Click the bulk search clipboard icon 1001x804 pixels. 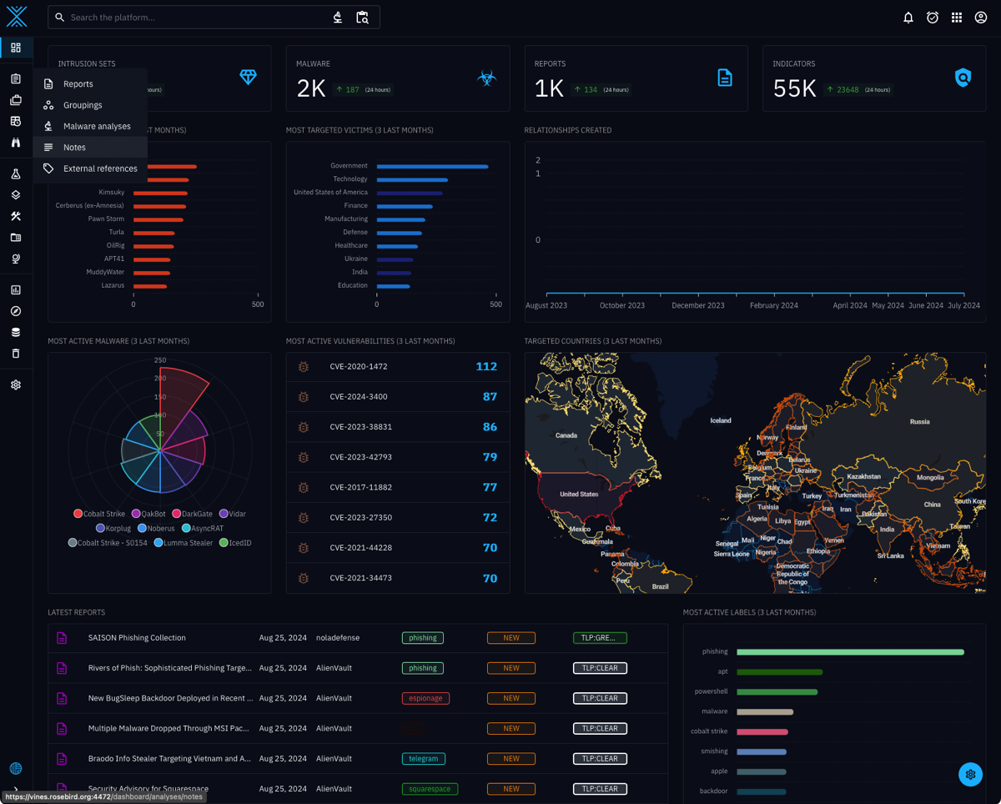pos(363,18)
